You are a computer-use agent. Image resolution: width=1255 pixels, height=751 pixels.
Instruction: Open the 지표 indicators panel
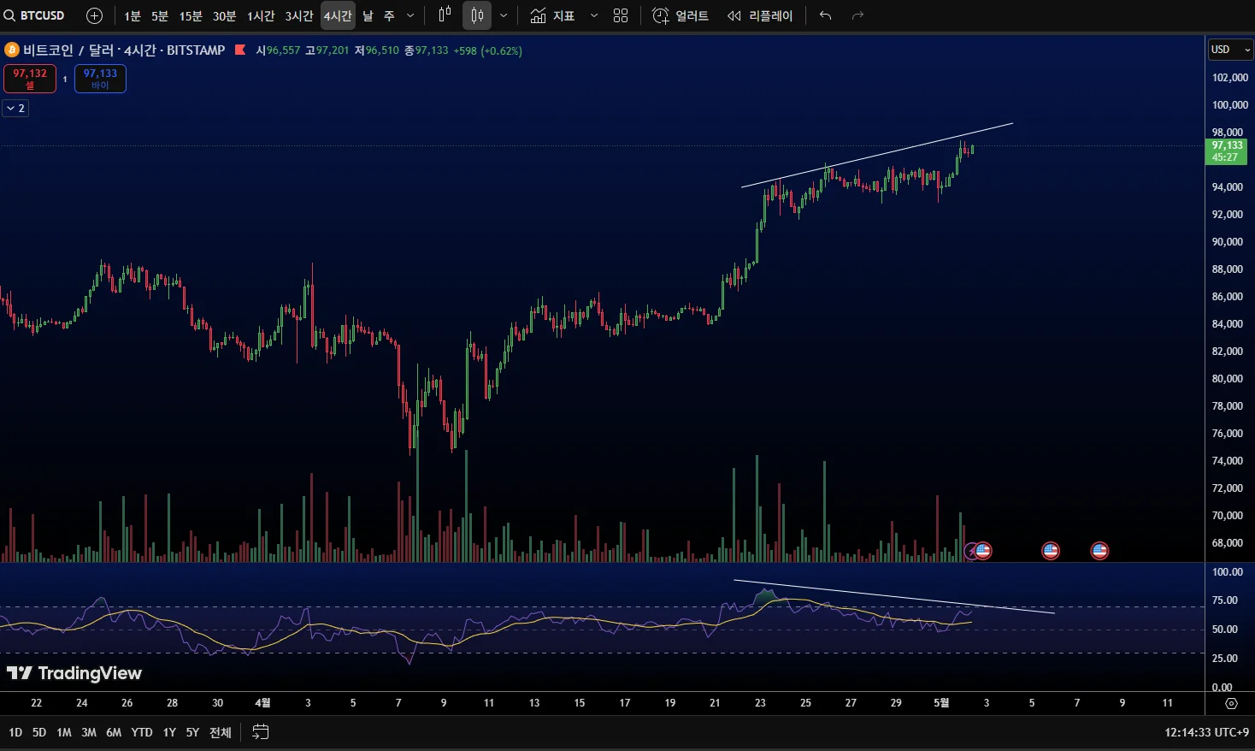(x=552, y=15)
